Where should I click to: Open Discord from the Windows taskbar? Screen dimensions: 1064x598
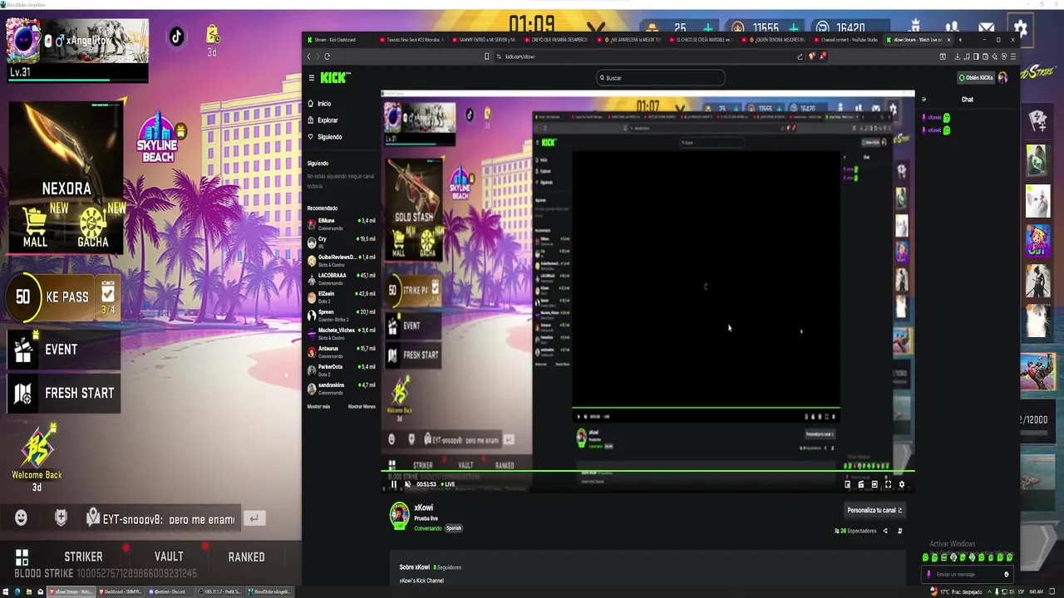point(170,591)
